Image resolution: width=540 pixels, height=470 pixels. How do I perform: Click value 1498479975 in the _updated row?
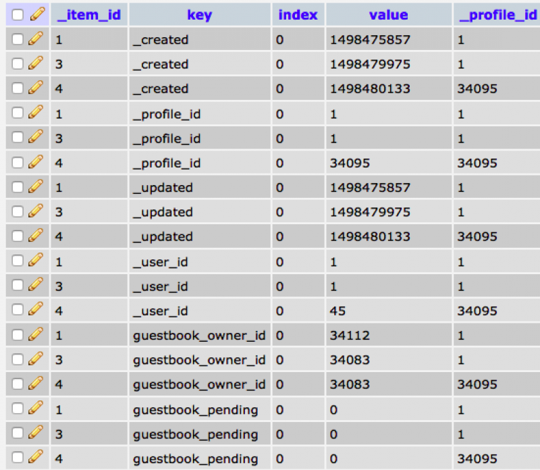click(x=370, y=212)
